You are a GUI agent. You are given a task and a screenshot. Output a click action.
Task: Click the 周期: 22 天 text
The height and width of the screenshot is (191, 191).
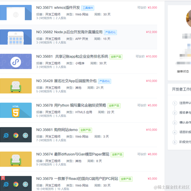106,112
